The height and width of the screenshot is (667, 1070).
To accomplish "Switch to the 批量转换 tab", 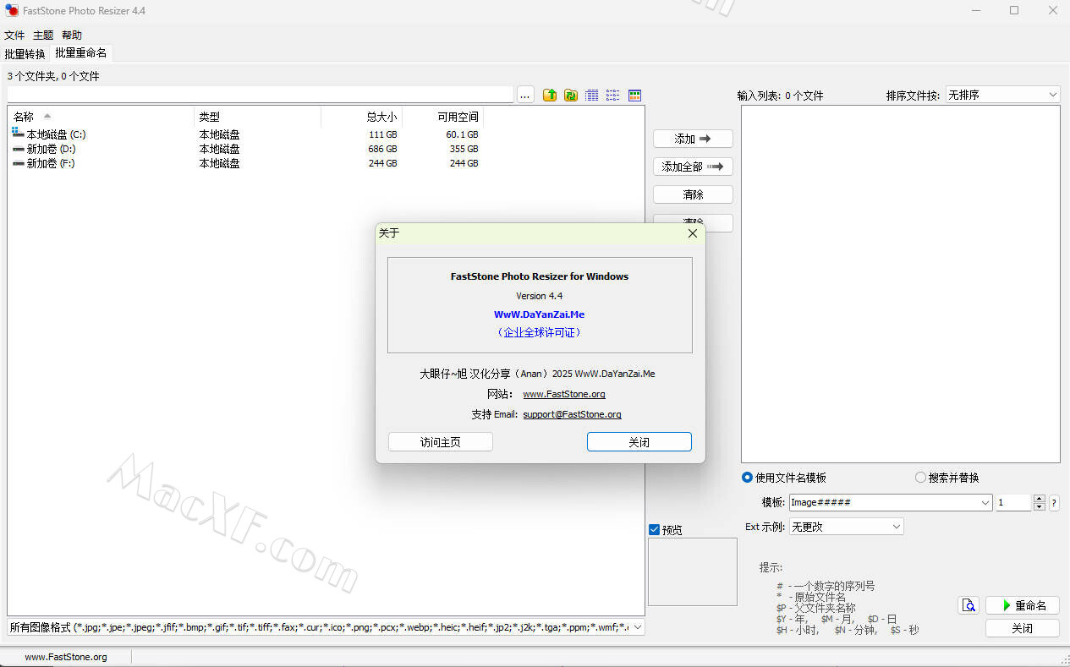I will pos(25,53).
